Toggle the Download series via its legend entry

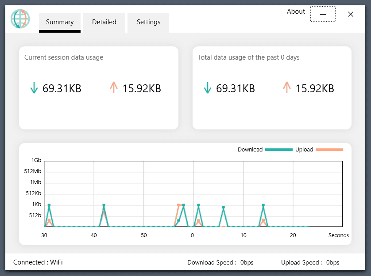click(250, 150)
